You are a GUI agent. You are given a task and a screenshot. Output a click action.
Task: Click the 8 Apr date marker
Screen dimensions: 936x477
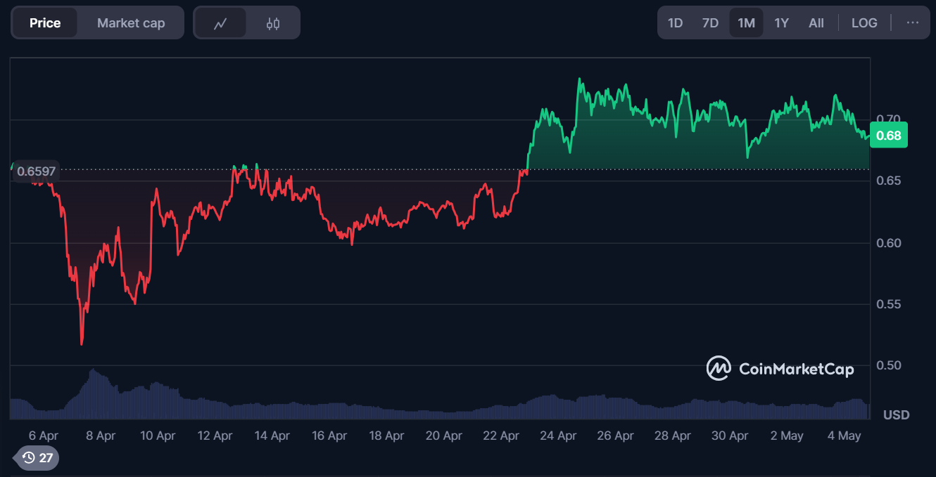(101, 436)
